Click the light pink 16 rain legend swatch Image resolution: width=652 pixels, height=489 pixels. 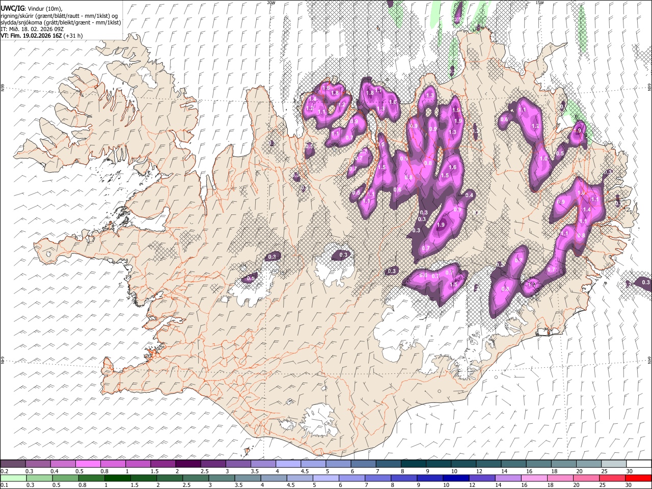pyautogui.click(x=534, y=478)
